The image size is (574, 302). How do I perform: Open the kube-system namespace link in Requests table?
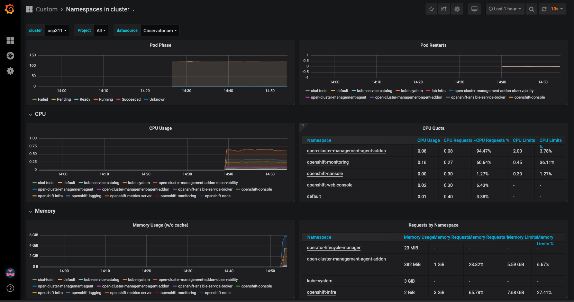coord(320,281)
